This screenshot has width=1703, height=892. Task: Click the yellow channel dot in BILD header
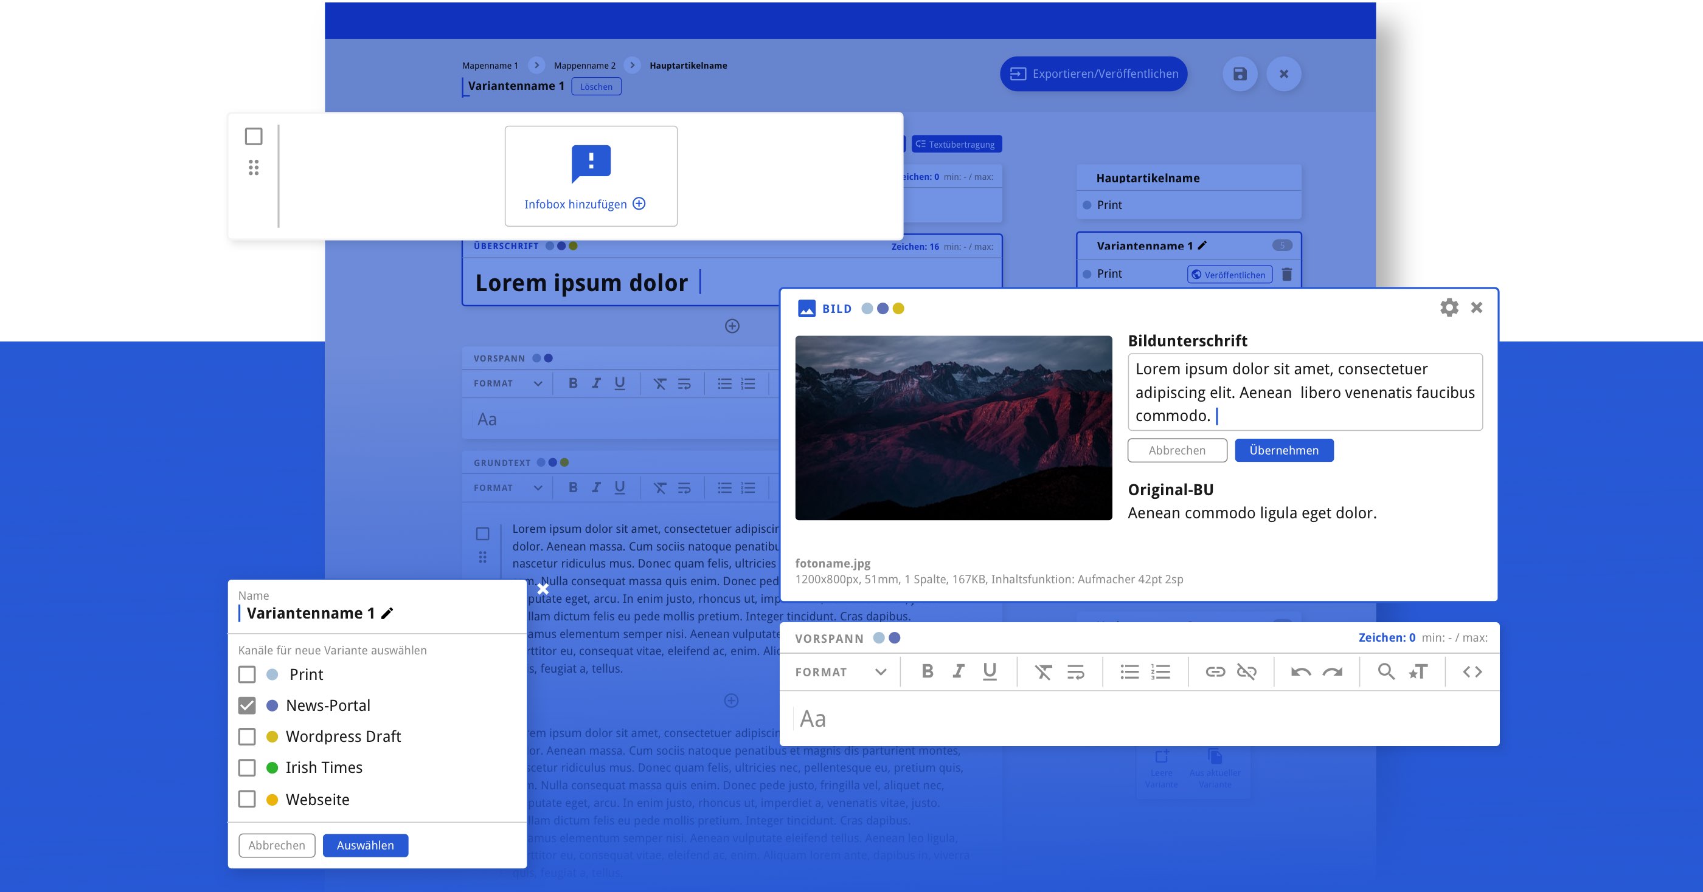(898, 308)
